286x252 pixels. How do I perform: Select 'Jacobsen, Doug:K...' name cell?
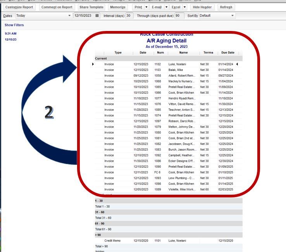(x=181, y=144)
